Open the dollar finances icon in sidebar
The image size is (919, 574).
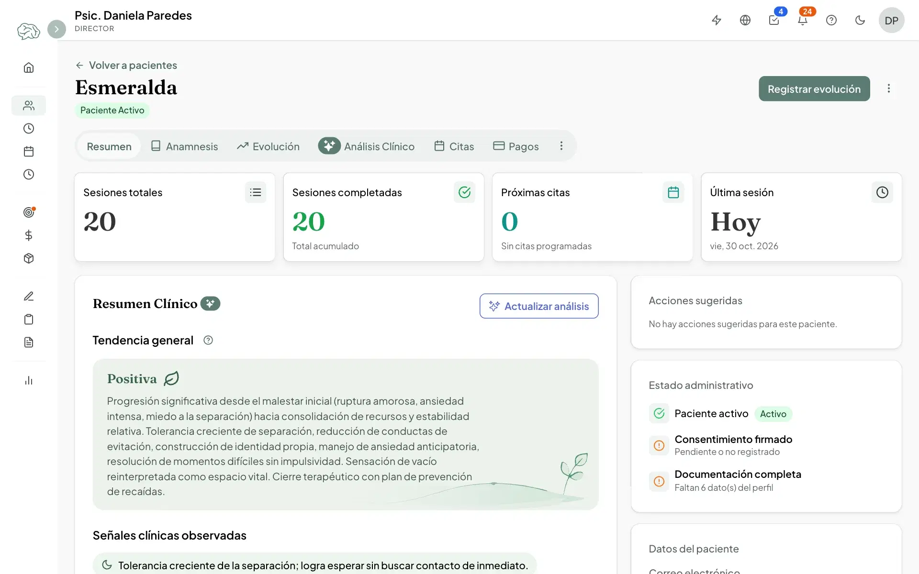[x=29, y=235]
